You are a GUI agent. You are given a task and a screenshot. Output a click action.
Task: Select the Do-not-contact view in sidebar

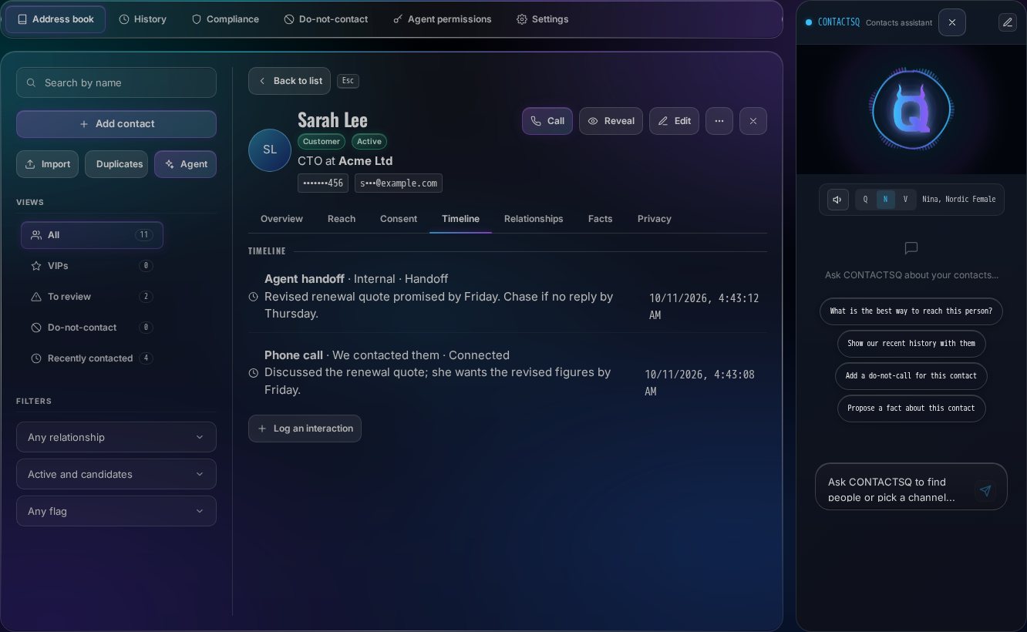92,328
